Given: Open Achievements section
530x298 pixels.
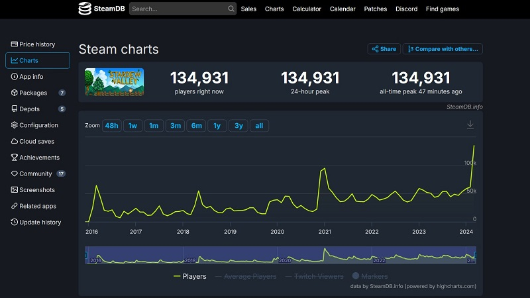Looking at the screenshot, I should click(38, 158).
